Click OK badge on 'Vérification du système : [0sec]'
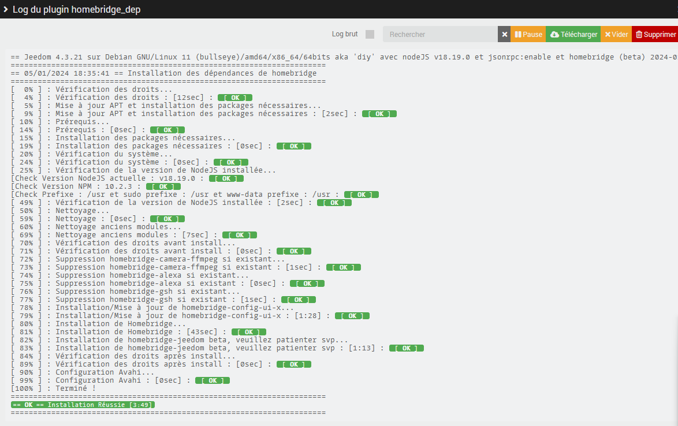Viewport: 678px width, 426px height. click(231, 162)
